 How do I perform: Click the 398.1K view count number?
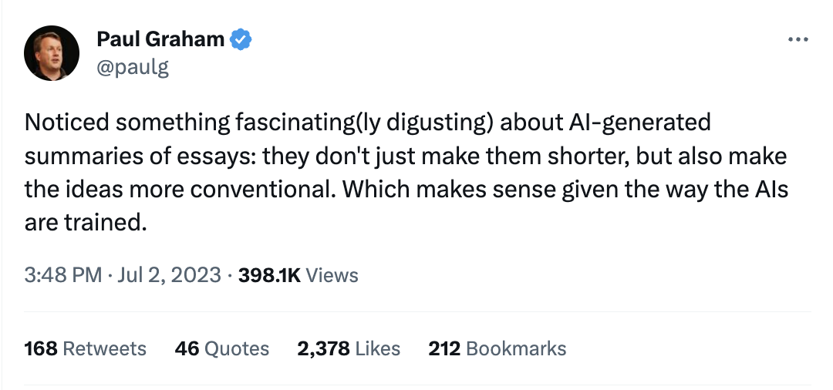tap(269, 275)
